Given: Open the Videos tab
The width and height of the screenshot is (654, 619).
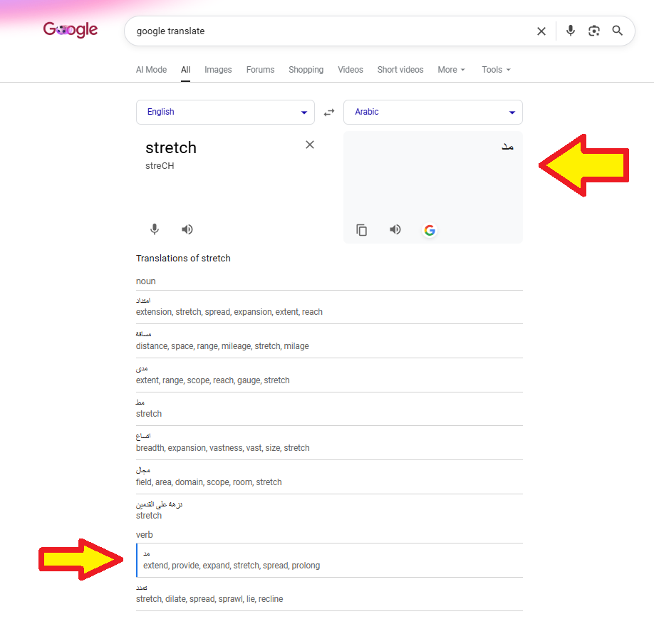Looking at the screenshot, I should pos(351,70).
